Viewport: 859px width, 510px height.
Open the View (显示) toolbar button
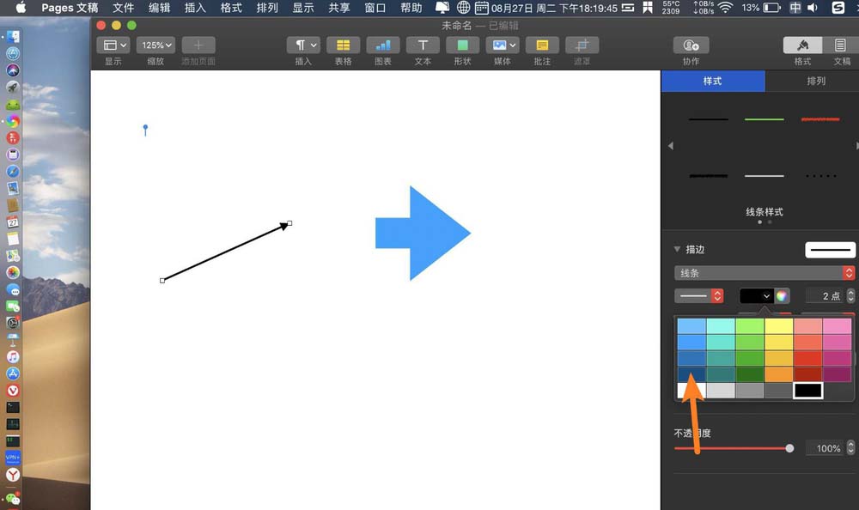(113, 45)
